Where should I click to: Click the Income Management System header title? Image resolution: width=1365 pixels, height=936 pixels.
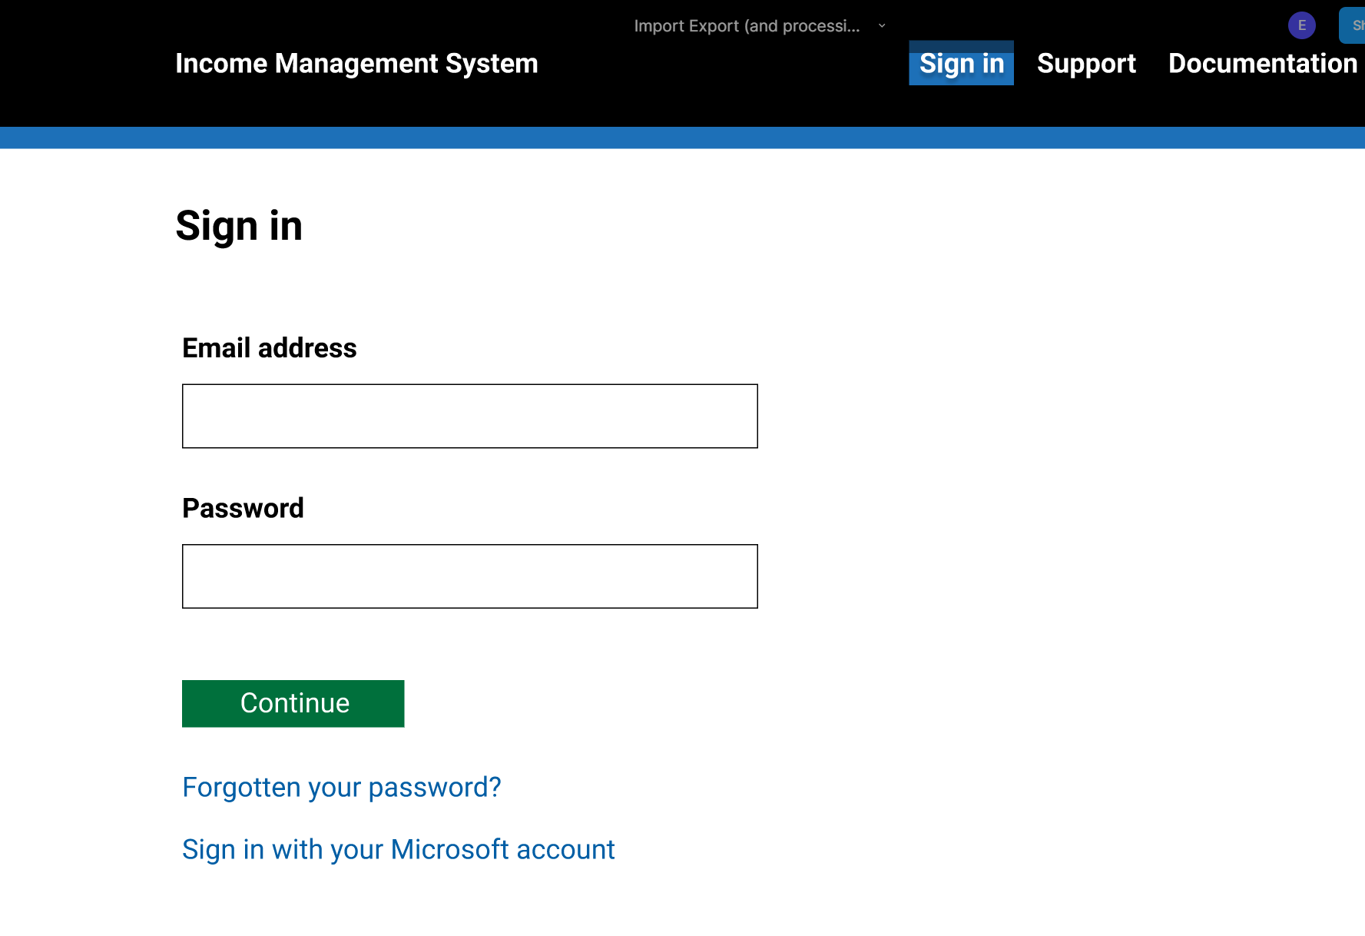(x=356, y=63)
